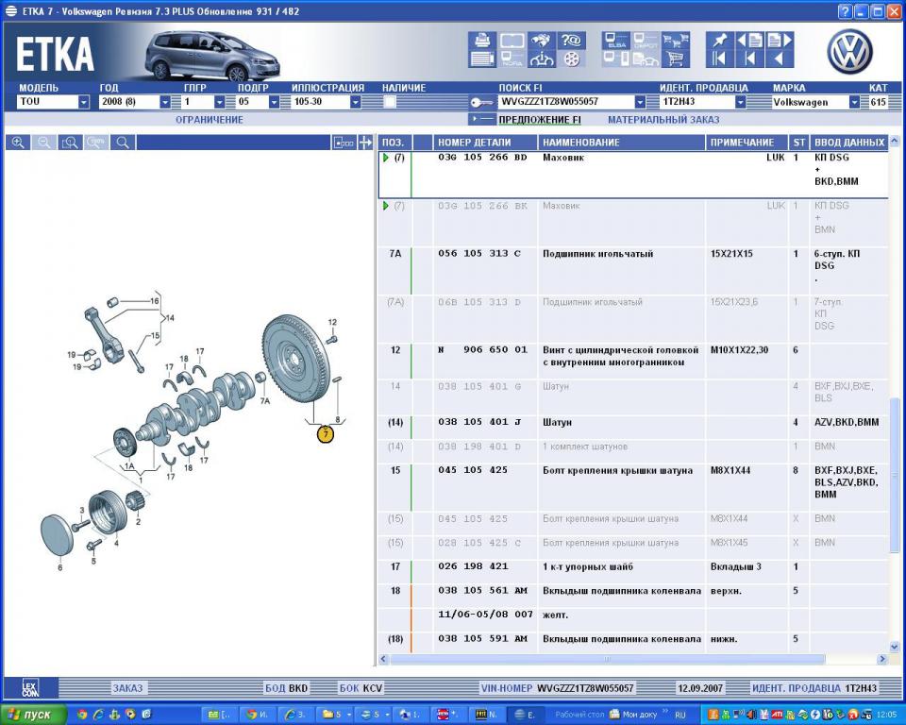Image resolution: width=906 pixels, height=725 pixels.
Task: Click the ?@ help contact icon
Action: (x=571, y=41)
